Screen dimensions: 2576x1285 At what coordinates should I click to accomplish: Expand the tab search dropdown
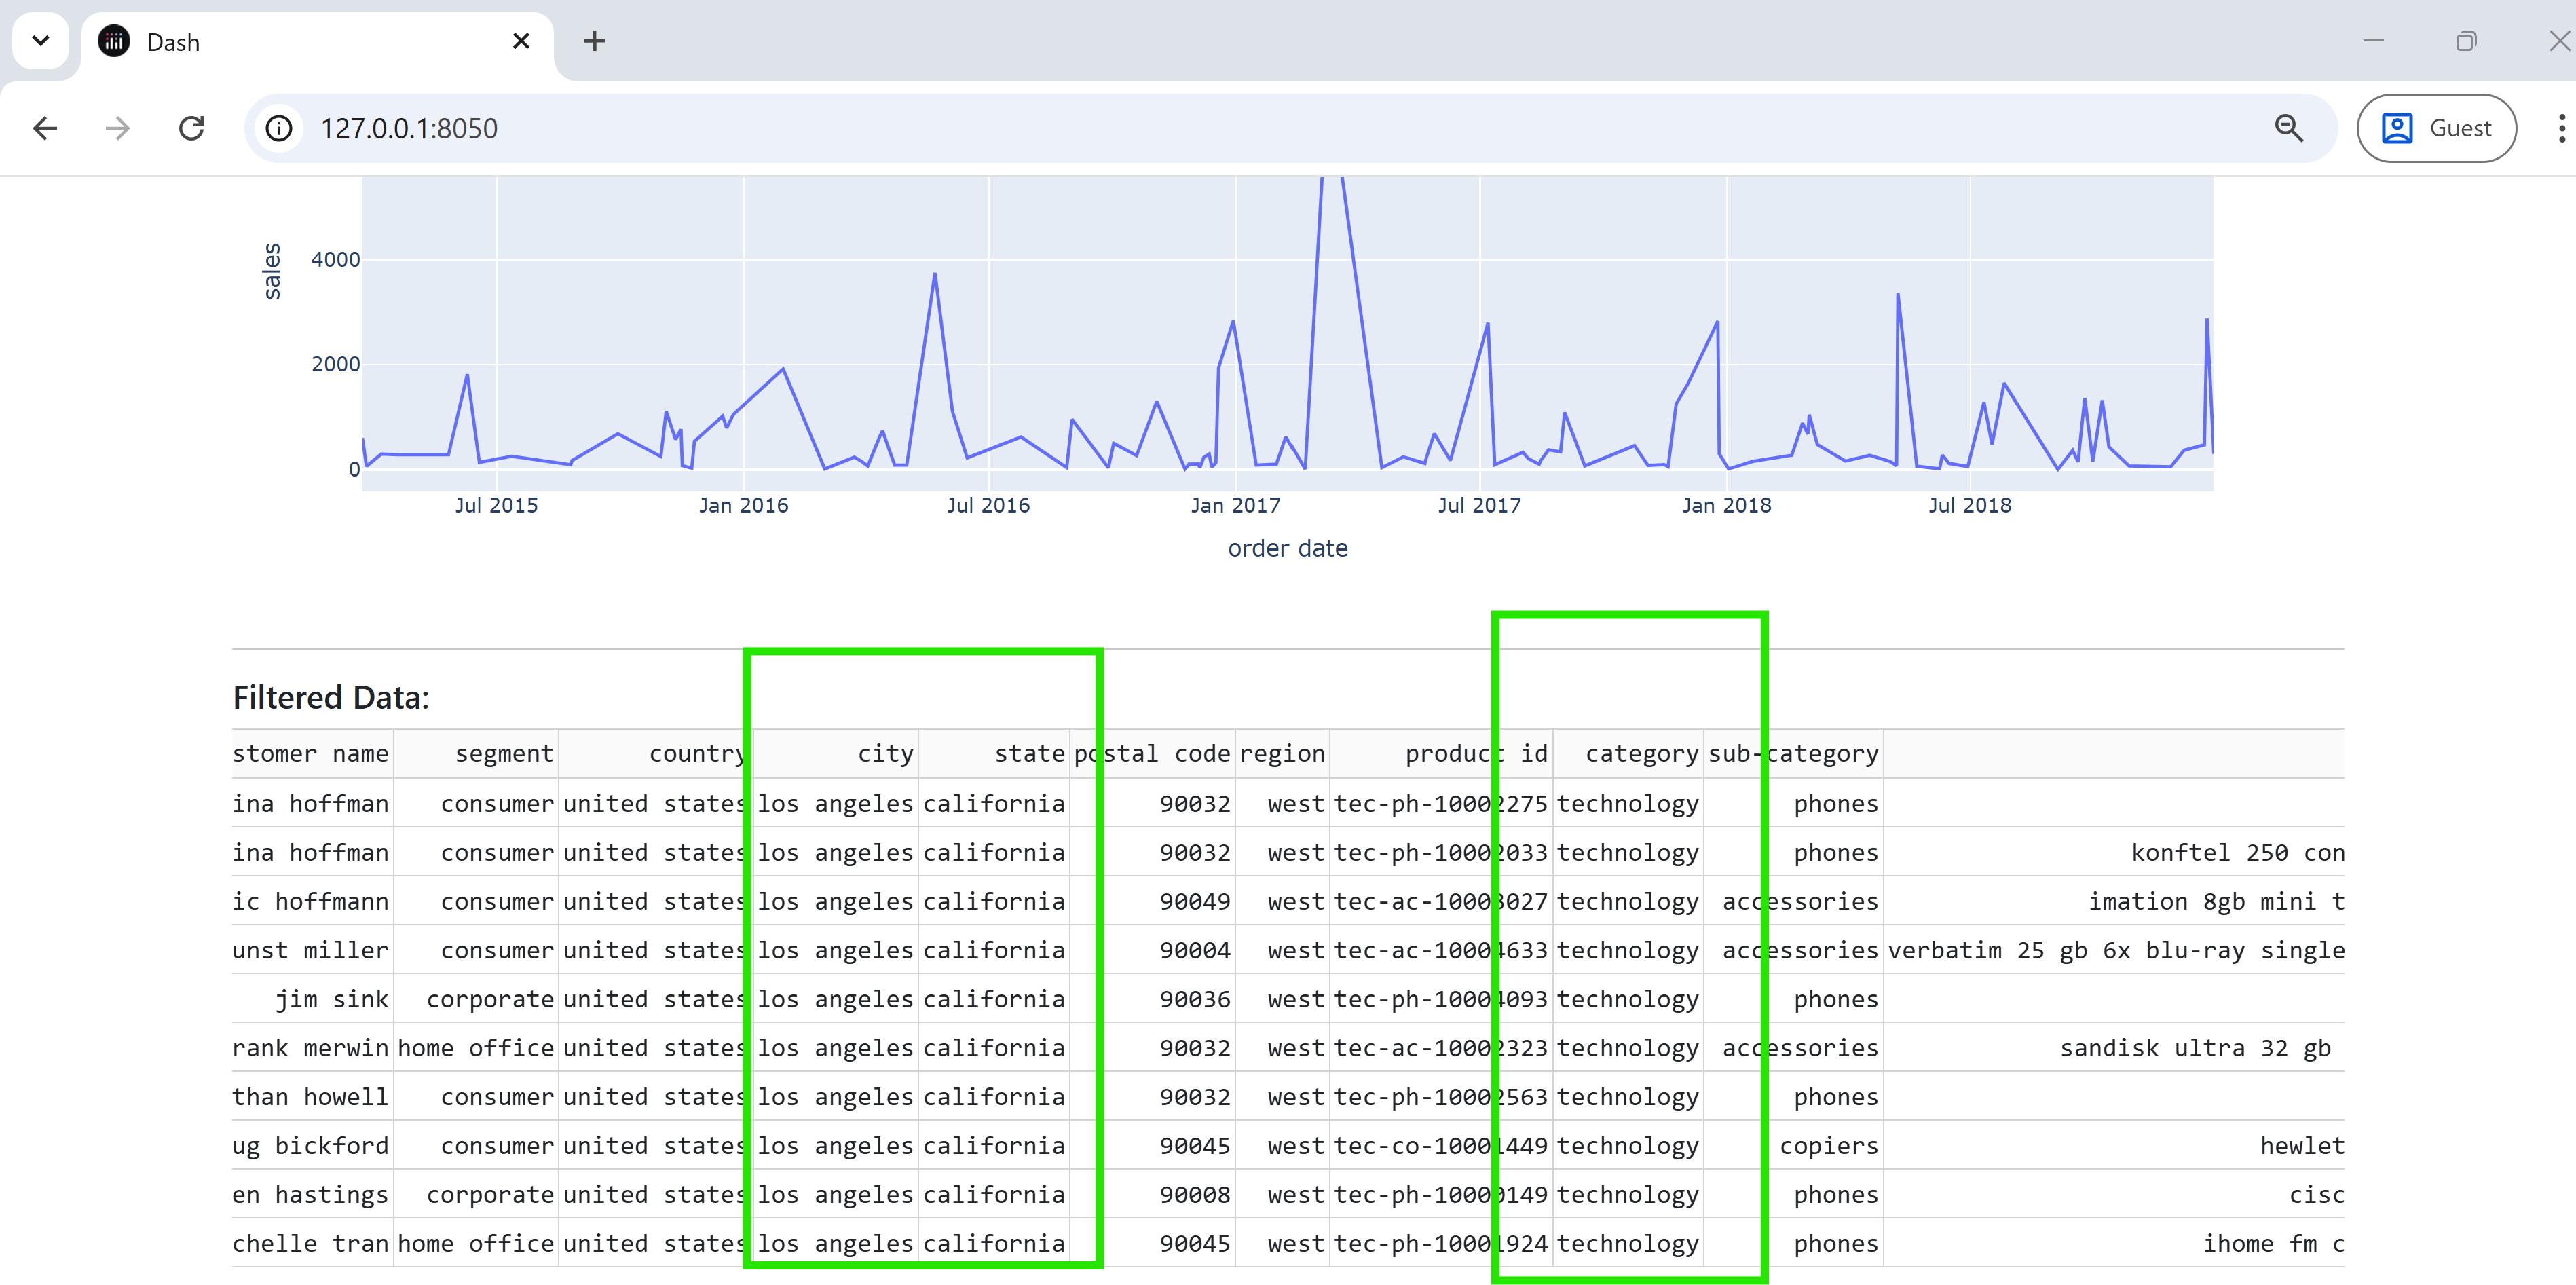click(41, 41)
